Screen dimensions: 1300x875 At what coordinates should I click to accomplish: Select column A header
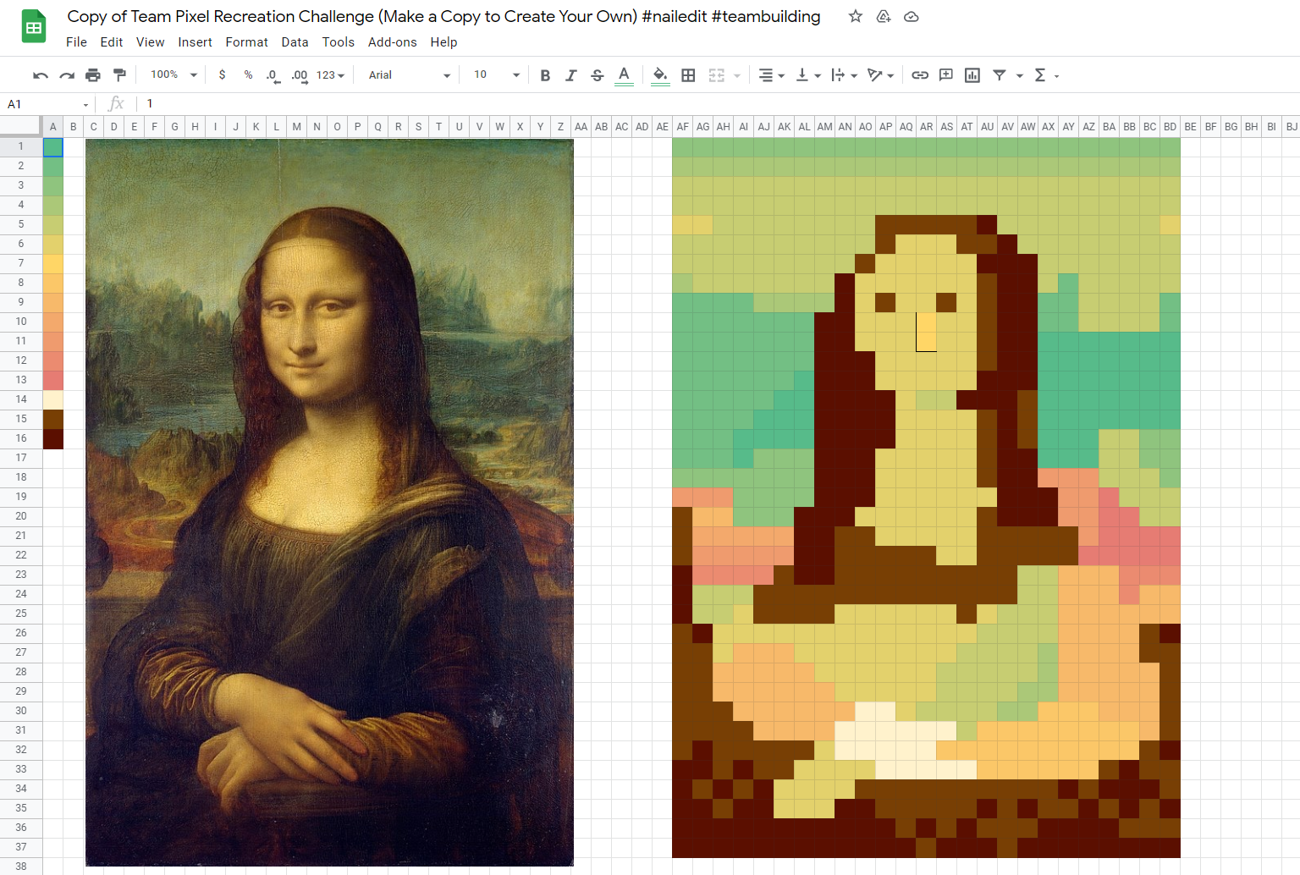(52, 127)
